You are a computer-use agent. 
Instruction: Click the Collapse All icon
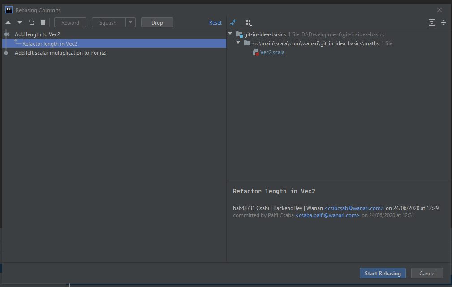tap(443, 22)
